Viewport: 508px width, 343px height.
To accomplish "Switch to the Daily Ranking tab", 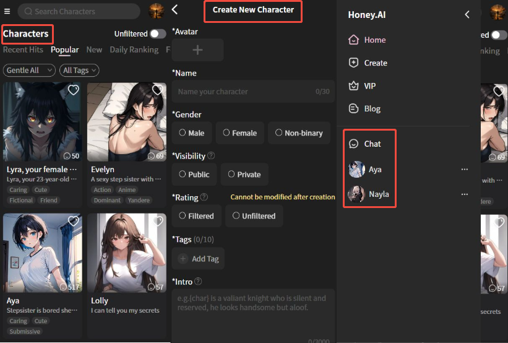I will click(x=134, y=50).
